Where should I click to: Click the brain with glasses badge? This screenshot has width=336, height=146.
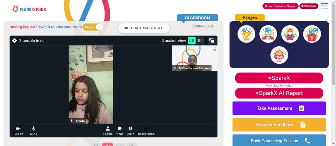coord(279,55)
